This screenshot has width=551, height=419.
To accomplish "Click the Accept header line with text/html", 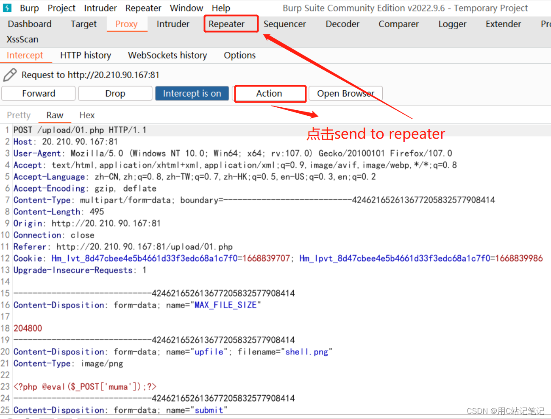I will point(235,165).
